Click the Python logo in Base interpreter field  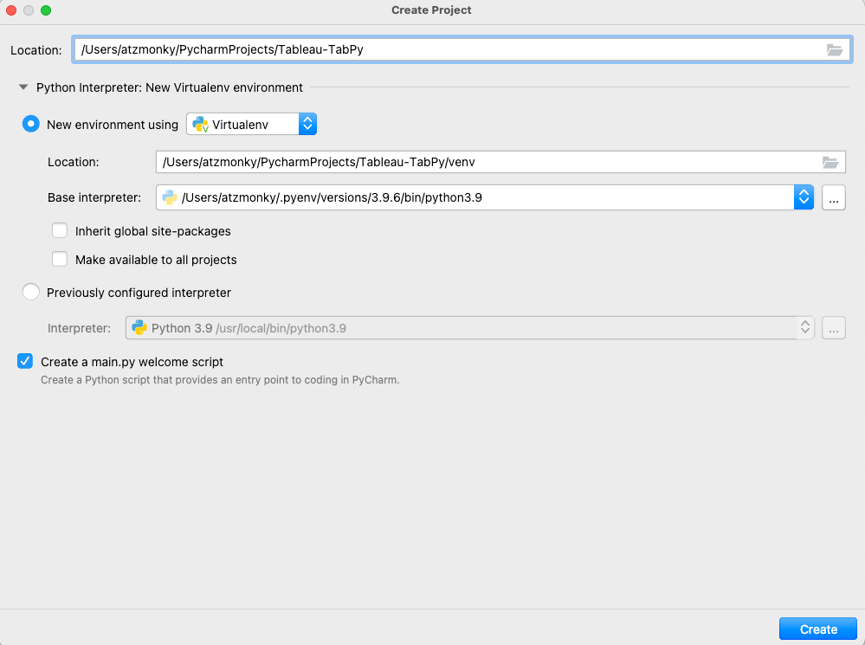click(x=170, y=197)
